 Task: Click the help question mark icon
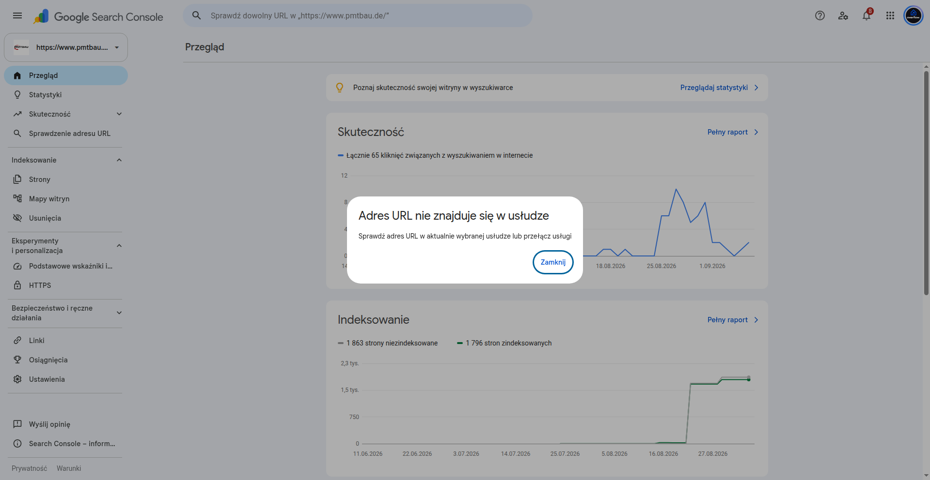tap(820, 15)
